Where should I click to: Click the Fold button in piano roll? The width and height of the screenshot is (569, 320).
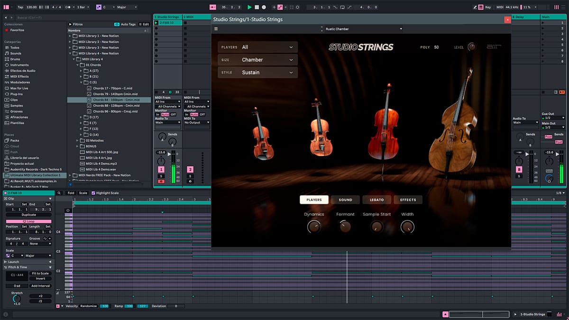[x=71, y=193]
